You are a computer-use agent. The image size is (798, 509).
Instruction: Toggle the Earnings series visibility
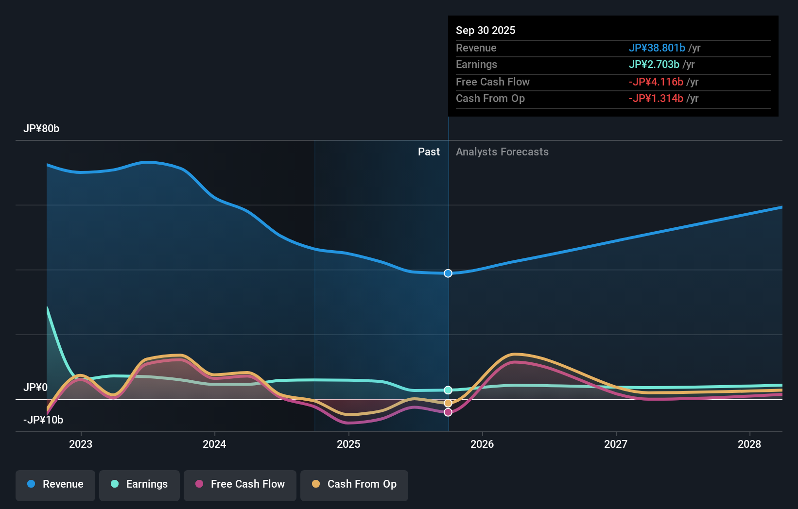click(139, 484)
